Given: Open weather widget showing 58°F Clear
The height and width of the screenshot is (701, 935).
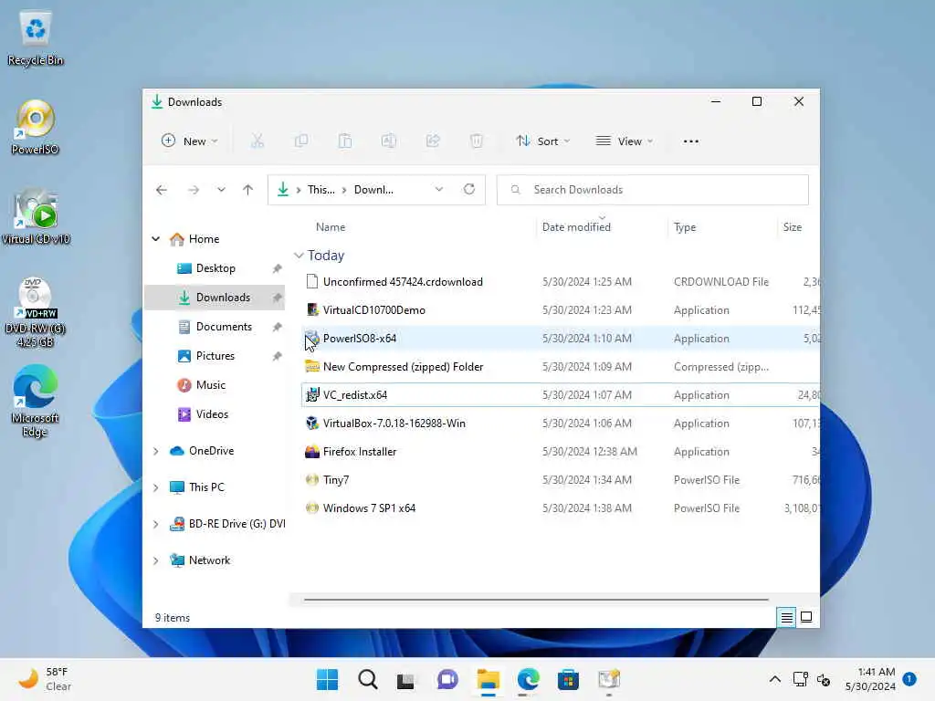Looking at the screenshot, I should click(x=44, y=679).
